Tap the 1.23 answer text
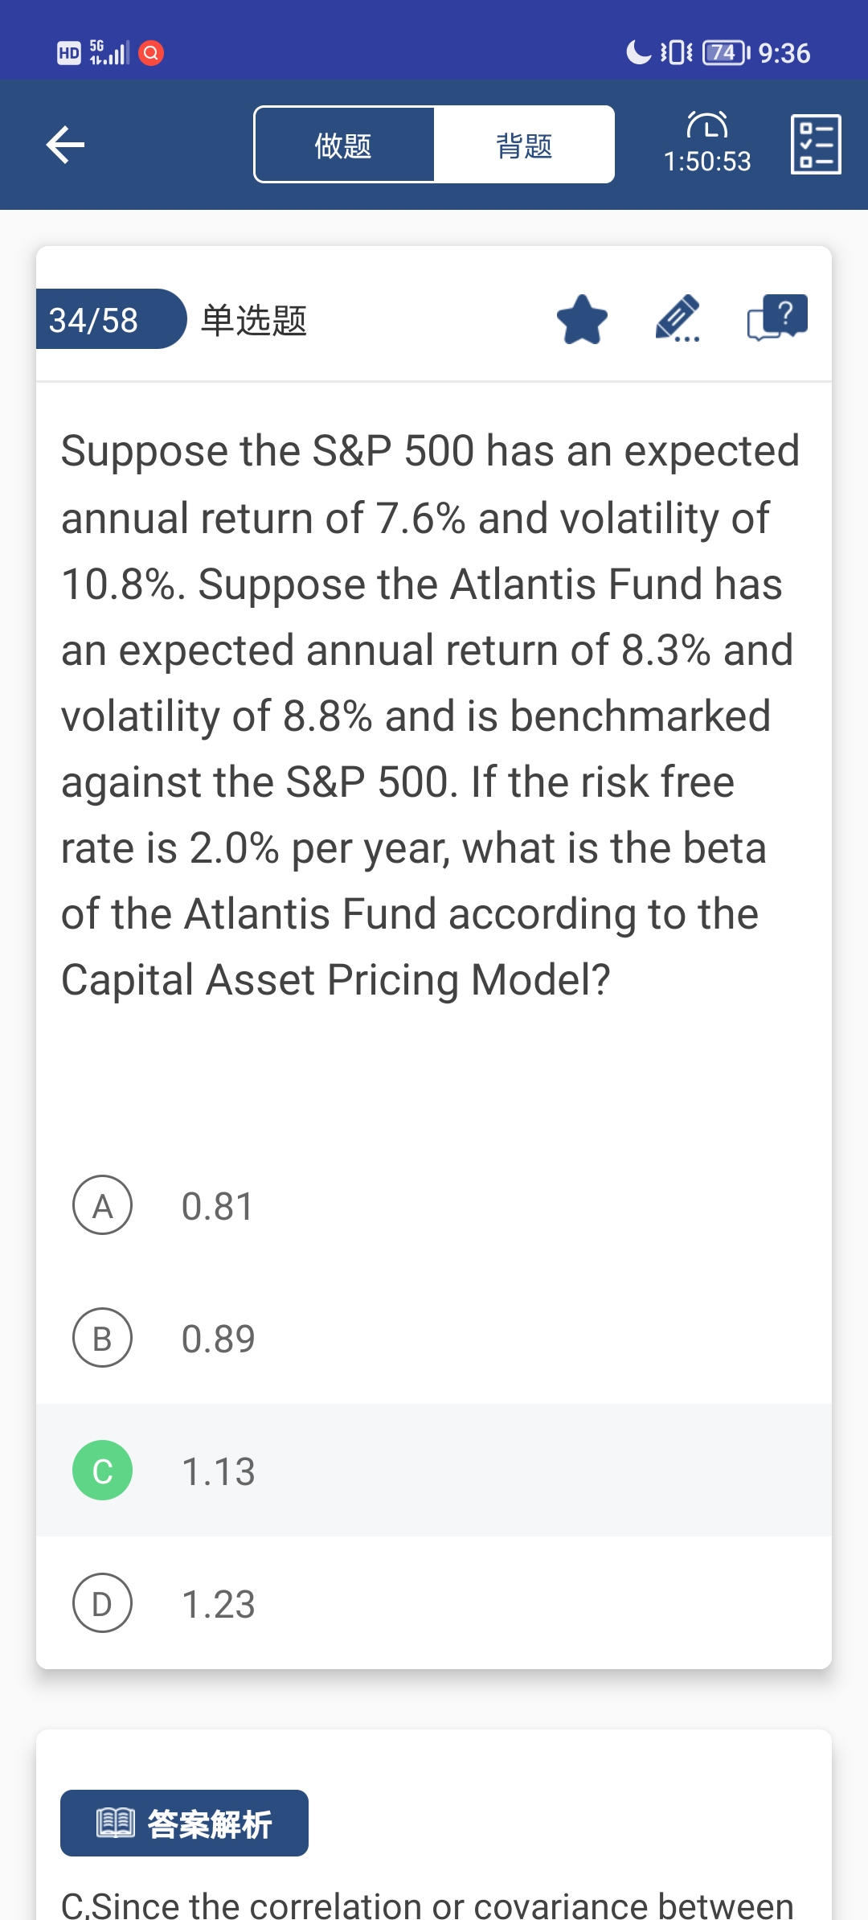 point(219,1604)
